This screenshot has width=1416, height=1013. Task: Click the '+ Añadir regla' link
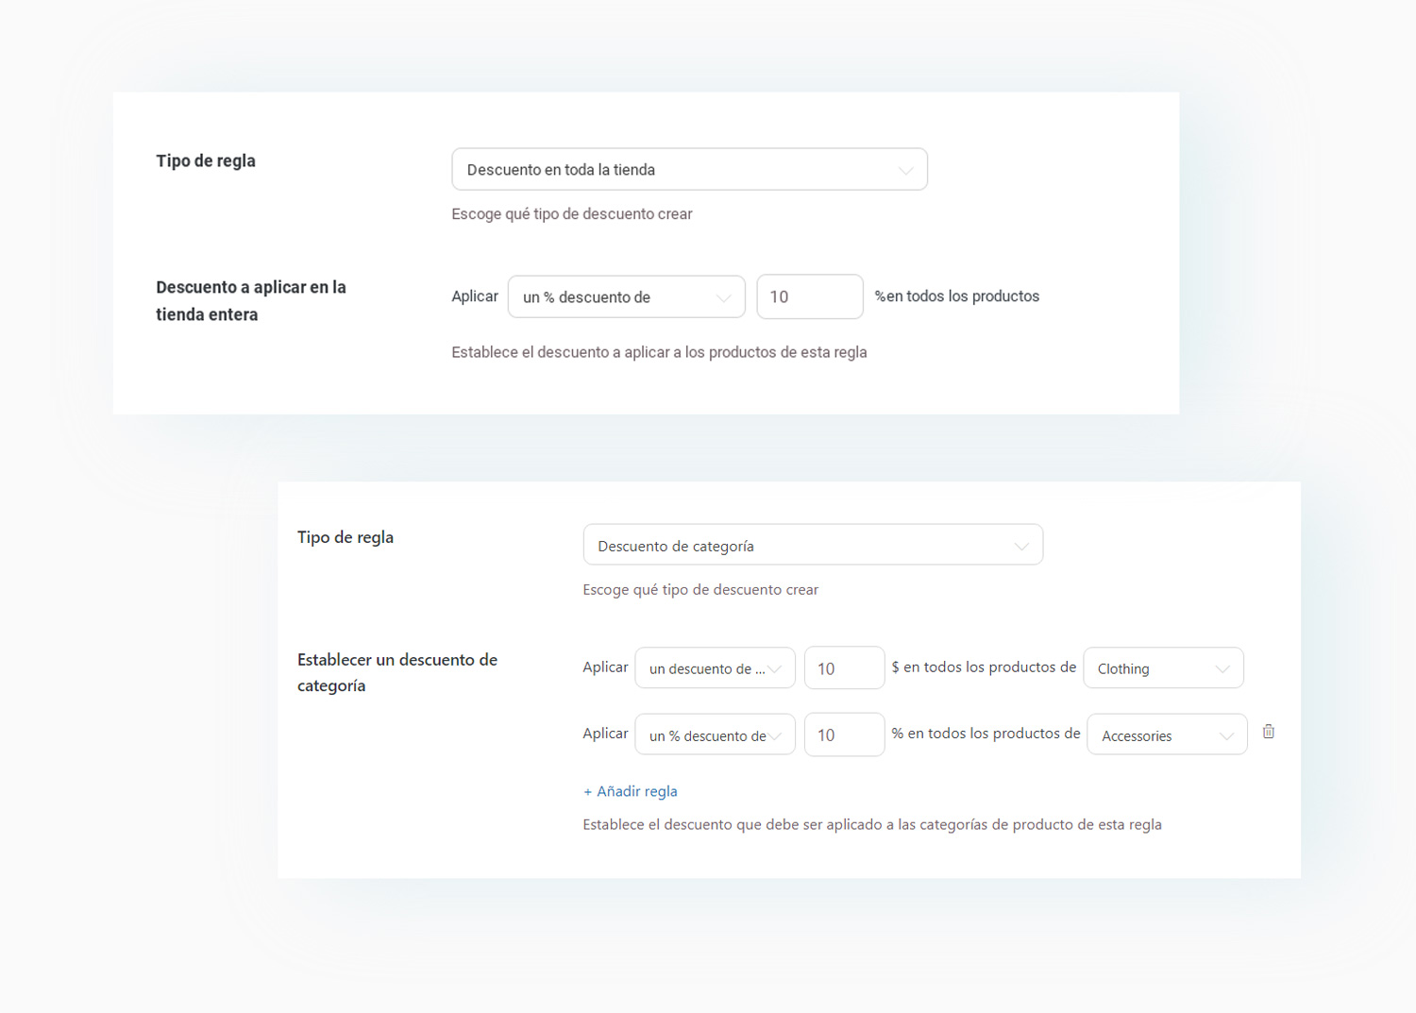tap(631, 791)
